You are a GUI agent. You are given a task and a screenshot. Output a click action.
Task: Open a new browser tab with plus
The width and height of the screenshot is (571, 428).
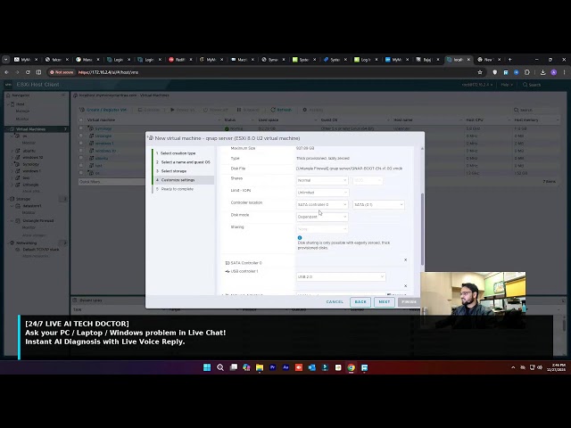click(509, 60)
